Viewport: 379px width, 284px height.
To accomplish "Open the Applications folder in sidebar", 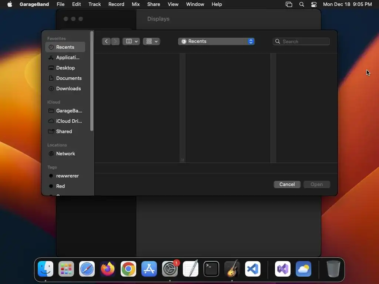I will [x=65, y=57].
